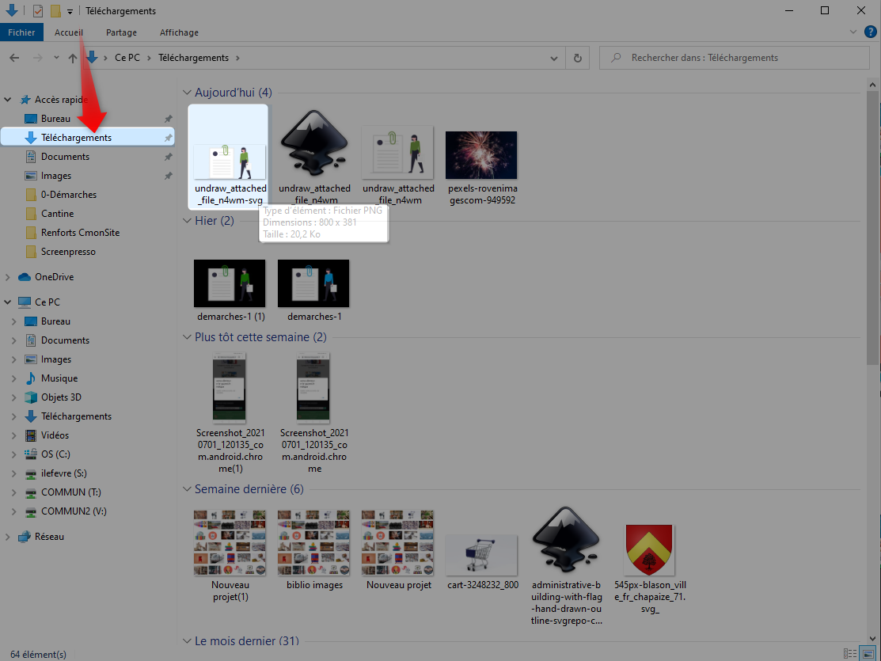Collapse the Aujourd'hui group header
This screenshot has width=881, height=661.
pos(188,93)
